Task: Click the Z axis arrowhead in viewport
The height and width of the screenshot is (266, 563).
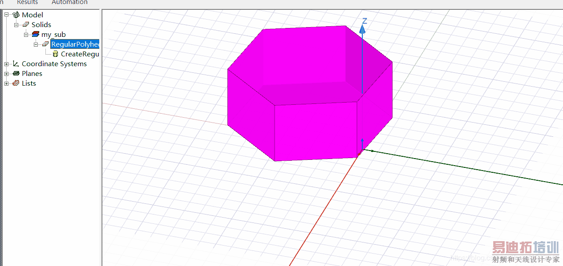Action: point(363,29)
